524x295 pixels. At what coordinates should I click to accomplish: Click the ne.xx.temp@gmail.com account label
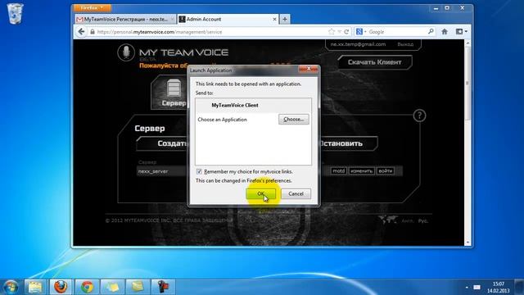point(358,44)
